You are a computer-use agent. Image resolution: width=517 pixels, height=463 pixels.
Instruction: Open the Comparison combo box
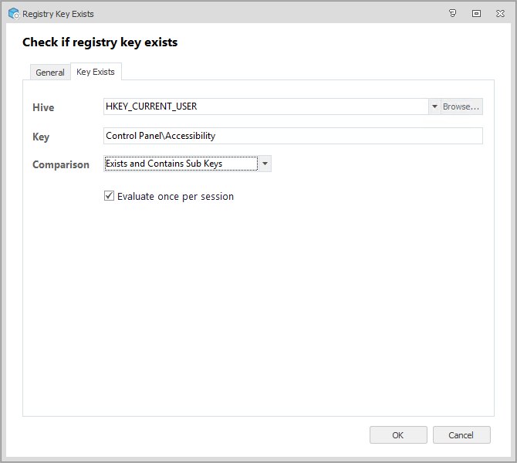(x=181, y=164)
